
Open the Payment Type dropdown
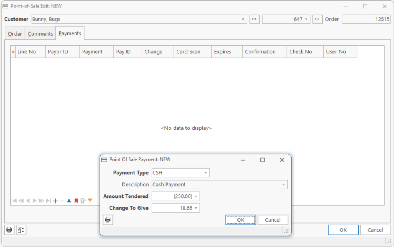point(205,173)
